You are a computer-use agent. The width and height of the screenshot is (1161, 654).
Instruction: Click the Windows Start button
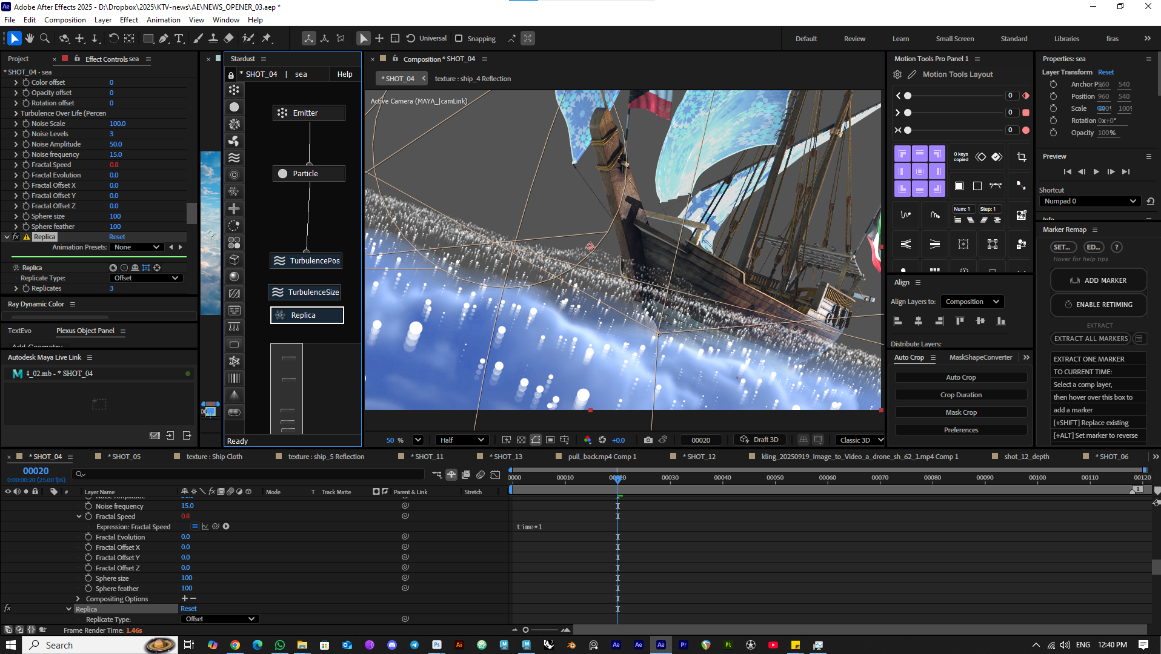pos(11,645)
